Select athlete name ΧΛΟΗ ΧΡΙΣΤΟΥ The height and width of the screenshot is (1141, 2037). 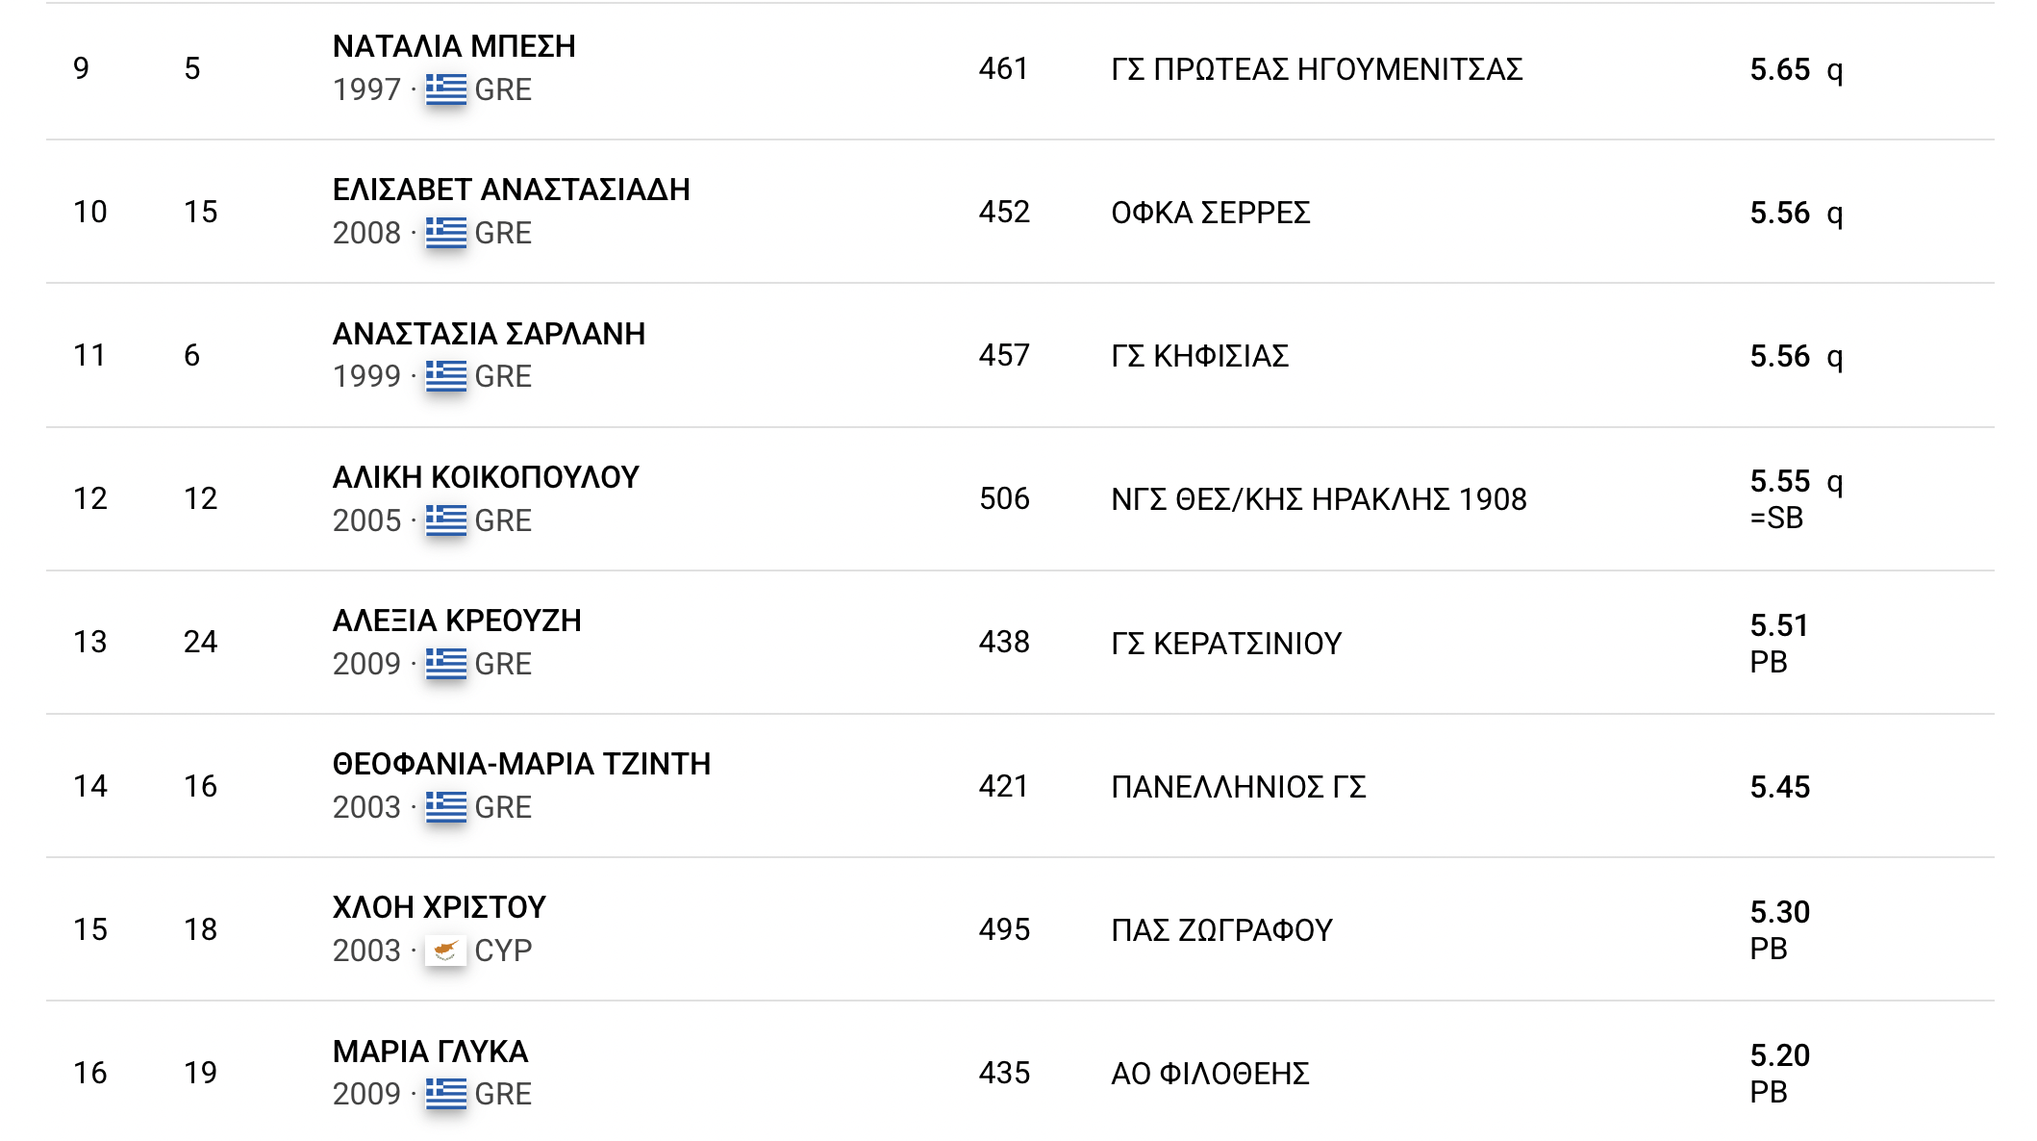point(440,907)
